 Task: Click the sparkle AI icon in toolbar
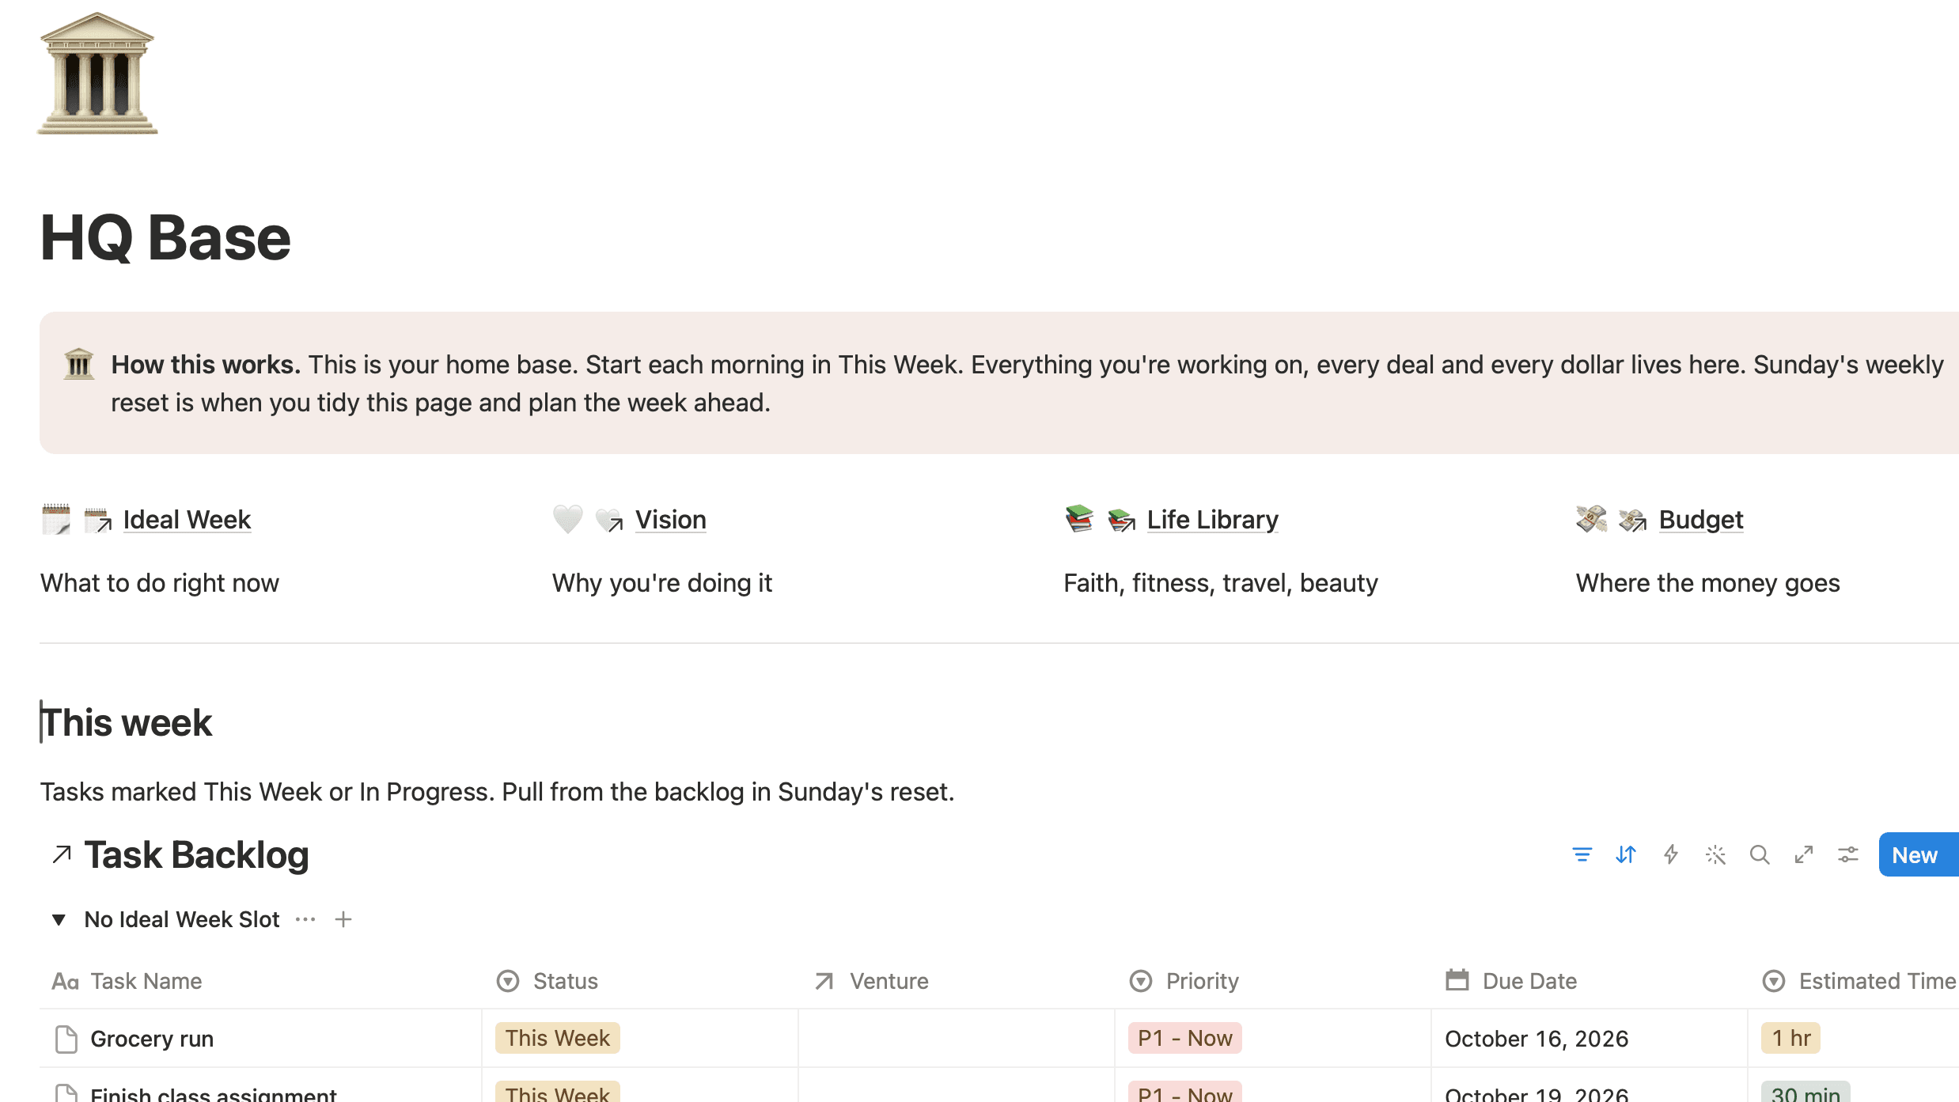(1715, 854)
